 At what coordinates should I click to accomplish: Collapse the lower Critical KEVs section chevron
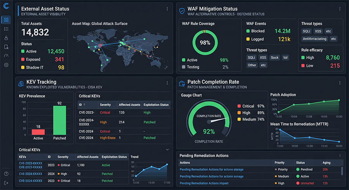coord(168,149)
